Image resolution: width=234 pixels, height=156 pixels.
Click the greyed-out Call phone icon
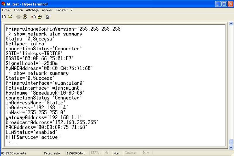pyautogui.click(x=19, y=17)
